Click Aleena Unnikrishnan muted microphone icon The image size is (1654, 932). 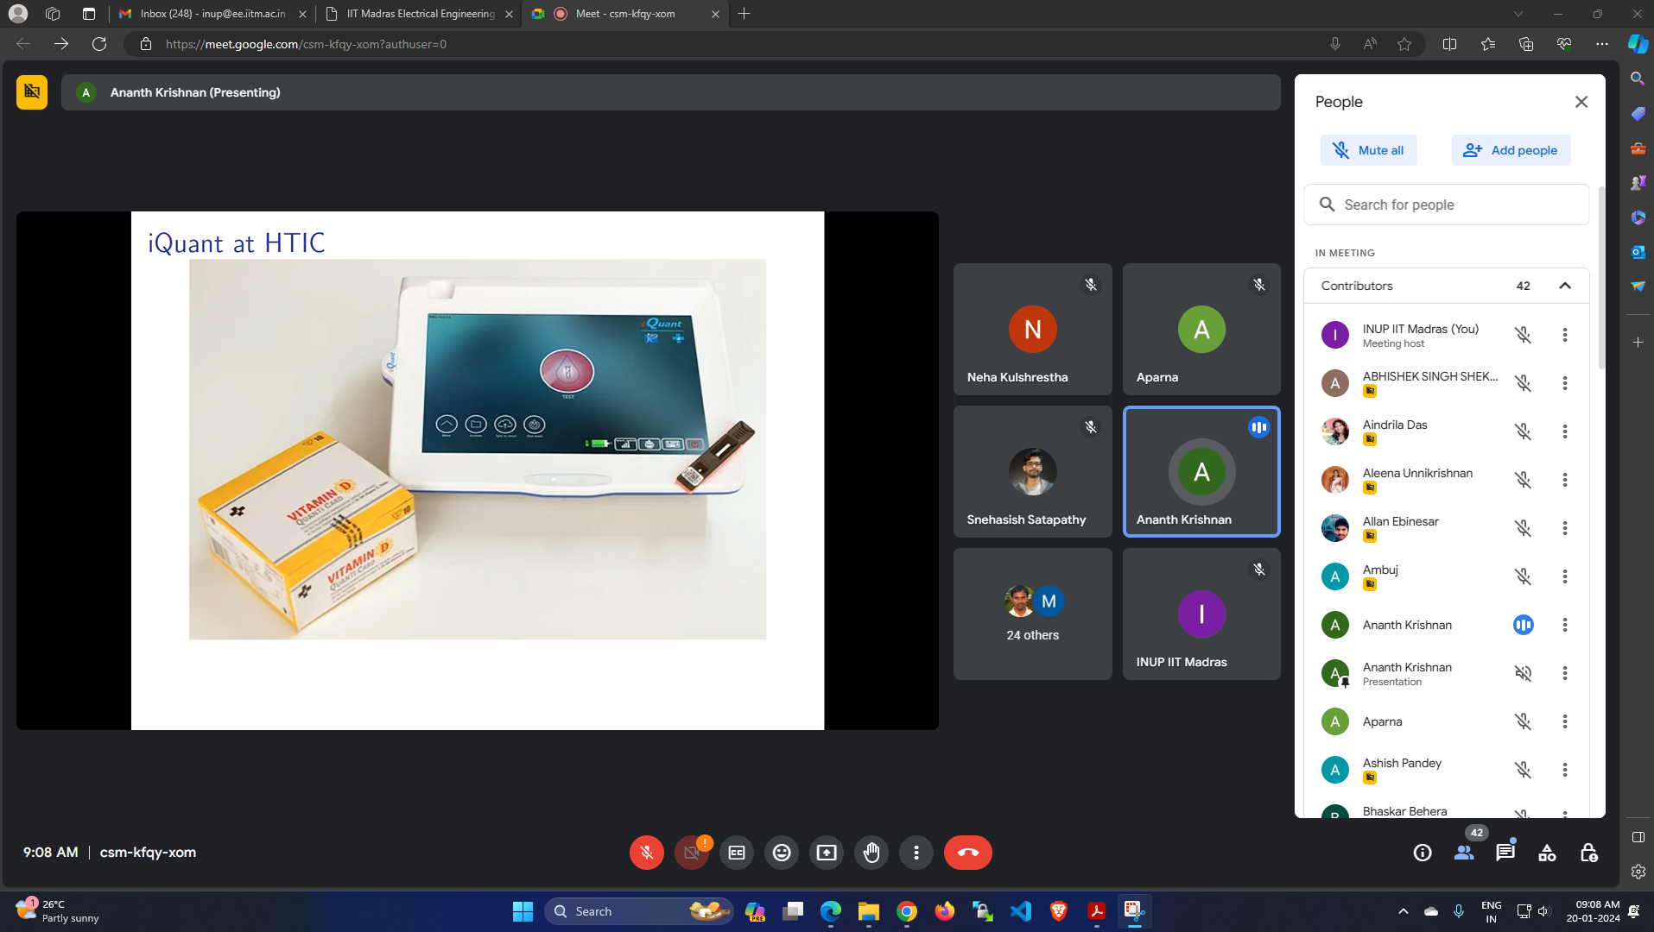(x=1524, y=480)
